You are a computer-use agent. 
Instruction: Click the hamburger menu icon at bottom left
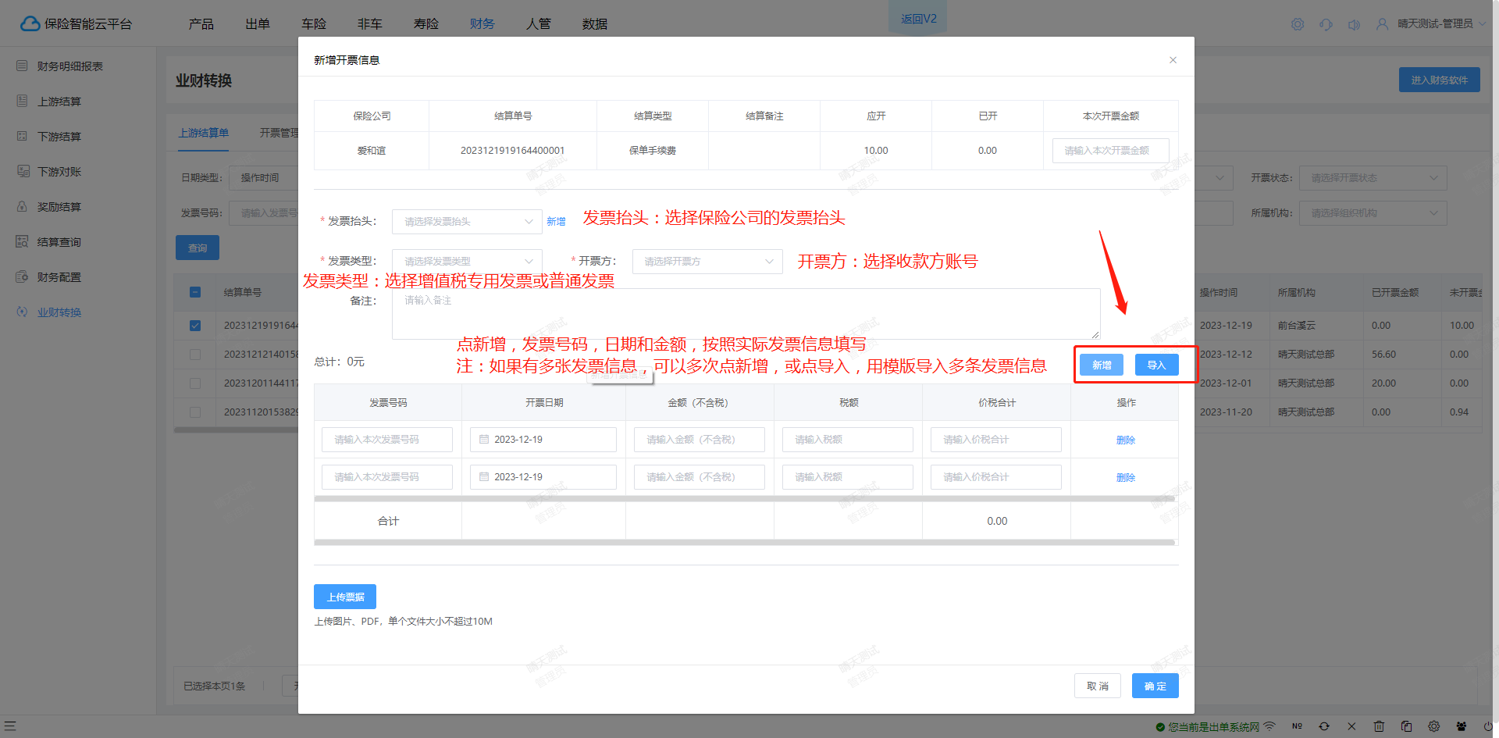[x=9, y=726]
